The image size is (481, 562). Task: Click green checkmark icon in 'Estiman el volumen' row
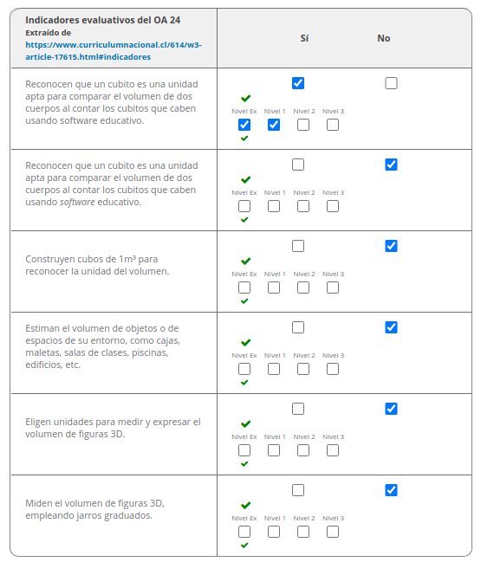tap(246, 342)
